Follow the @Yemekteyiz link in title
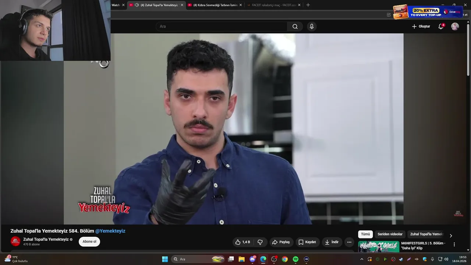471x265 pixels. [x=110, y=231]
